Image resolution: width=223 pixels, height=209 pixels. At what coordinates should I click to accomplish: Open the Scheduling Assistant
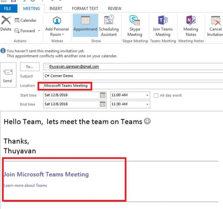pyautogui.click(x=109, y=26)
